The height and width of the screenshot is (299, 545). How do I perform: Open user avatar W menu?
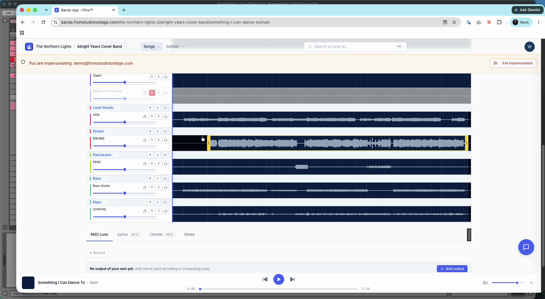click(529, 47)
